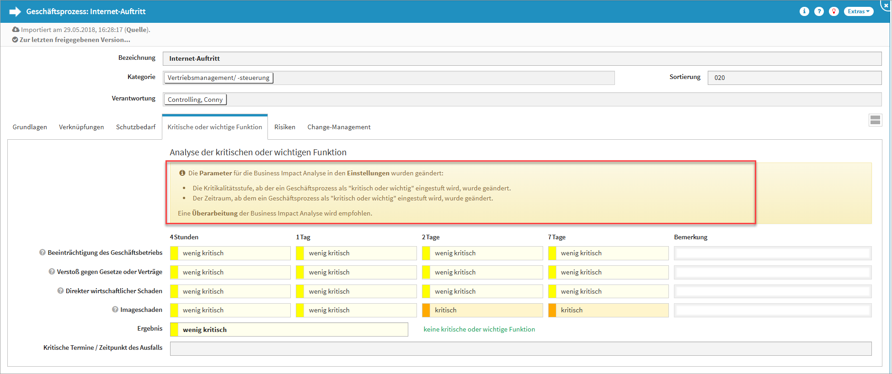This screenshot has width=892, height=374.
Task: Click the panel layout toggle icon
Action: point(875,120)
